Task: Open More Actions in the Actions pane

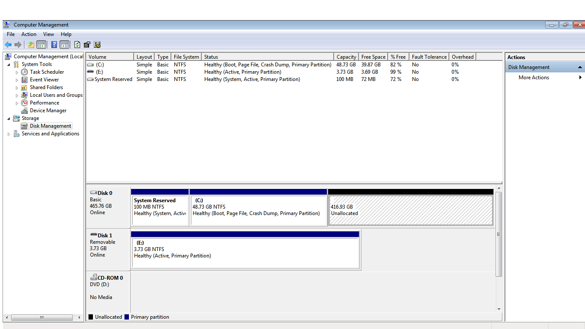Action: click(534, 78)
